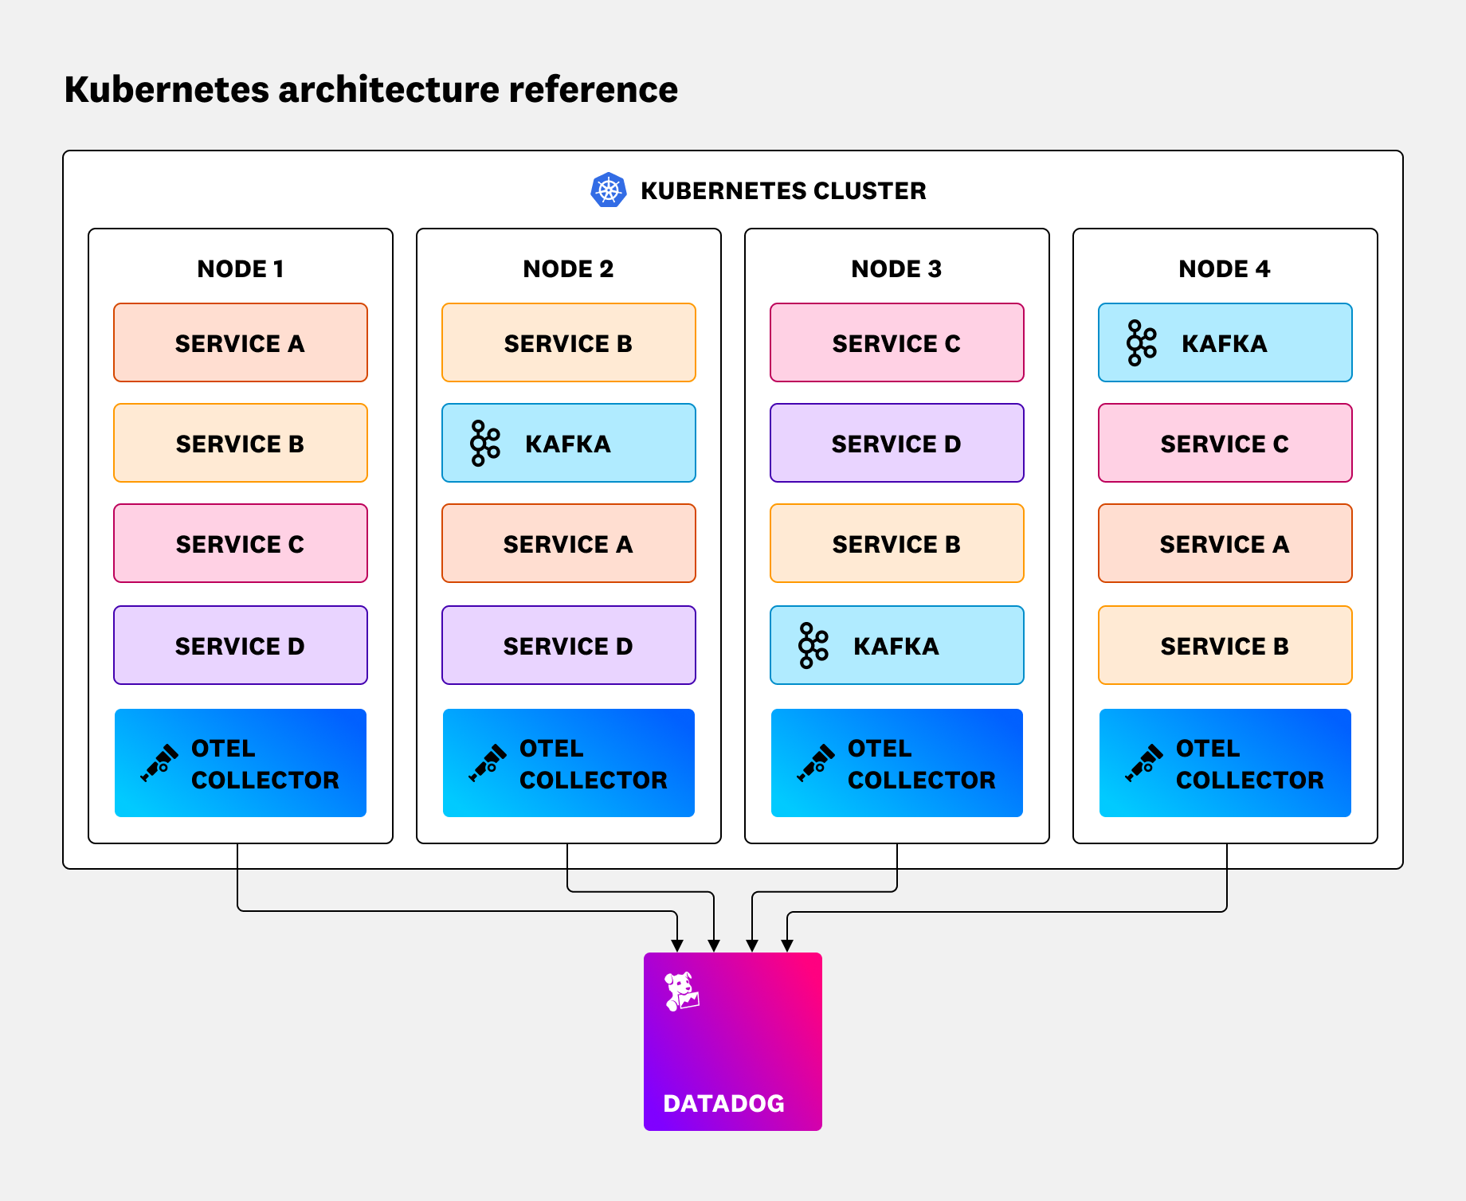Select the Kafka icon inside Node 2
This screenshot has height=1201, width=1466.
(483, 443)
